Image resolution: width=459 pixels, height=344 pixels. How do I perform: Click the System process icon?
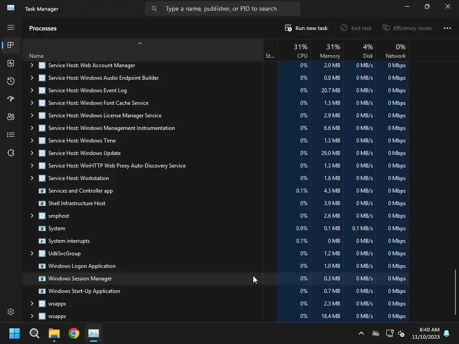coord(42,228)
